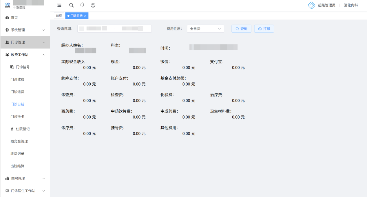Toggle the sidebar collapse hamburger icon
The width and height of the screenshot is (367, 197).
click(x=59, y=5)
